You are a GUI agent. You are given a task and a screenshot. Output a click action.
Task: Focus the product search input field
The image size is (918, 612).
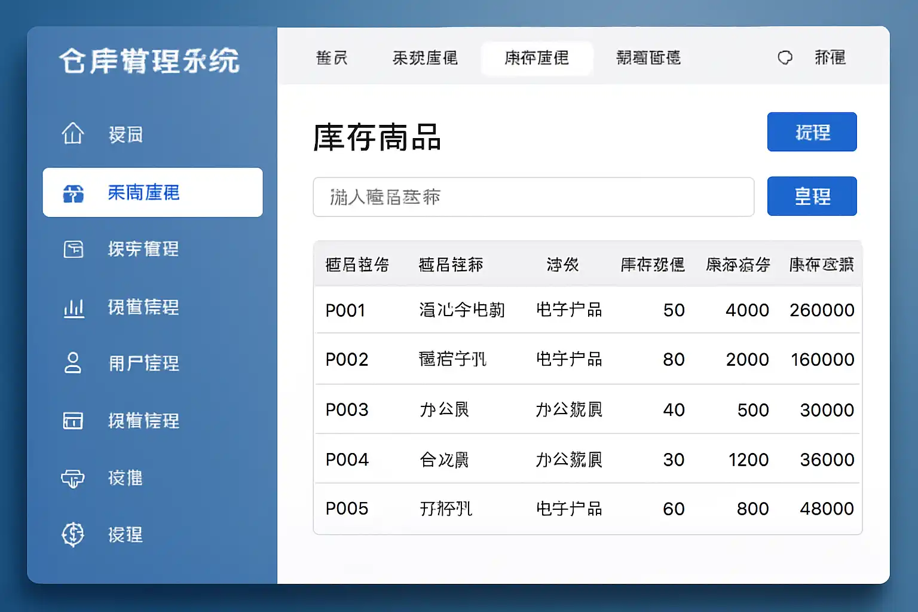point(533,197)
